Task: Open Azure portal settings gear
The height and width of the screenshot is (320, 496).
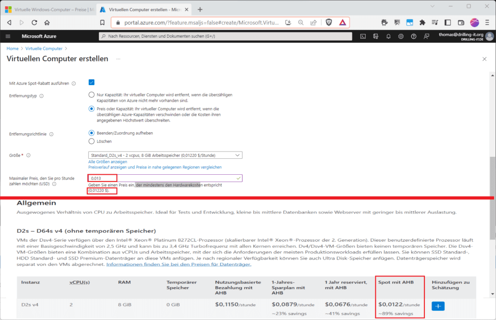Action: coord(401,36)
